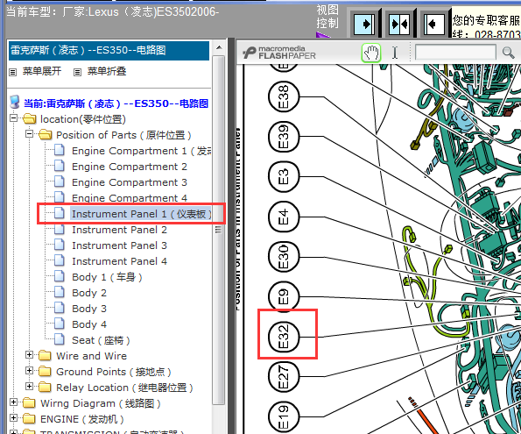Screen dimensions: 521x434
Task: Click the FlashPaper search input field
Action: point(455,53)
